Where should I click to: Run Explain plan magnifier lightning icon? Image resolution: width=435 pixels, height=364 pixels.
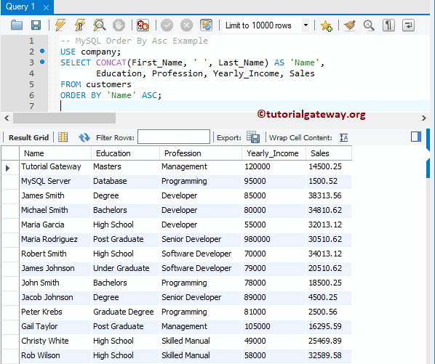pos(100,25)
